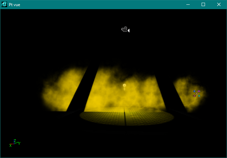
Task: Click the X label on the axis gizmo
Action: 11,145
